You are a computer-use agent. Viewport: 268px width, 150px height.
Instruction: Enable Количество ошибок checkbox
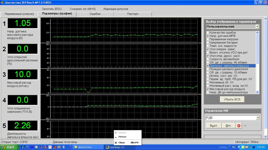[x=208, y=33]
